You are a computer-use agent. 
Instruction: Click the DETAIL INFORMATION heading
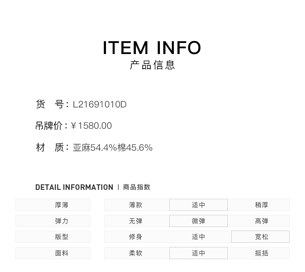coord(74,187)
